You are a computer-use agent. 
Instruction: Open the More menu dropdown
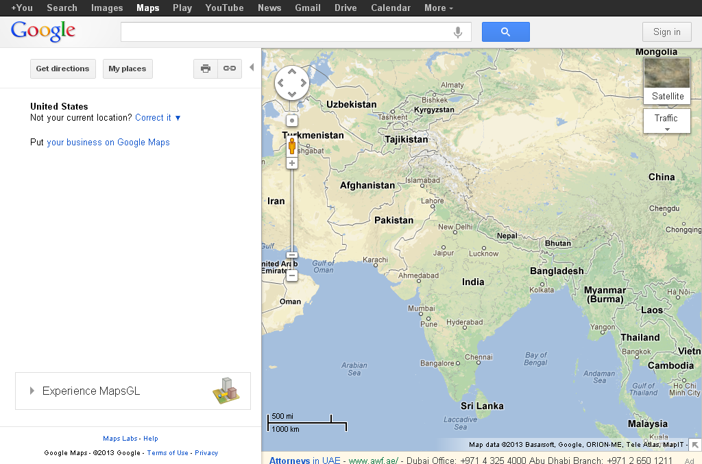pos(438,8)
